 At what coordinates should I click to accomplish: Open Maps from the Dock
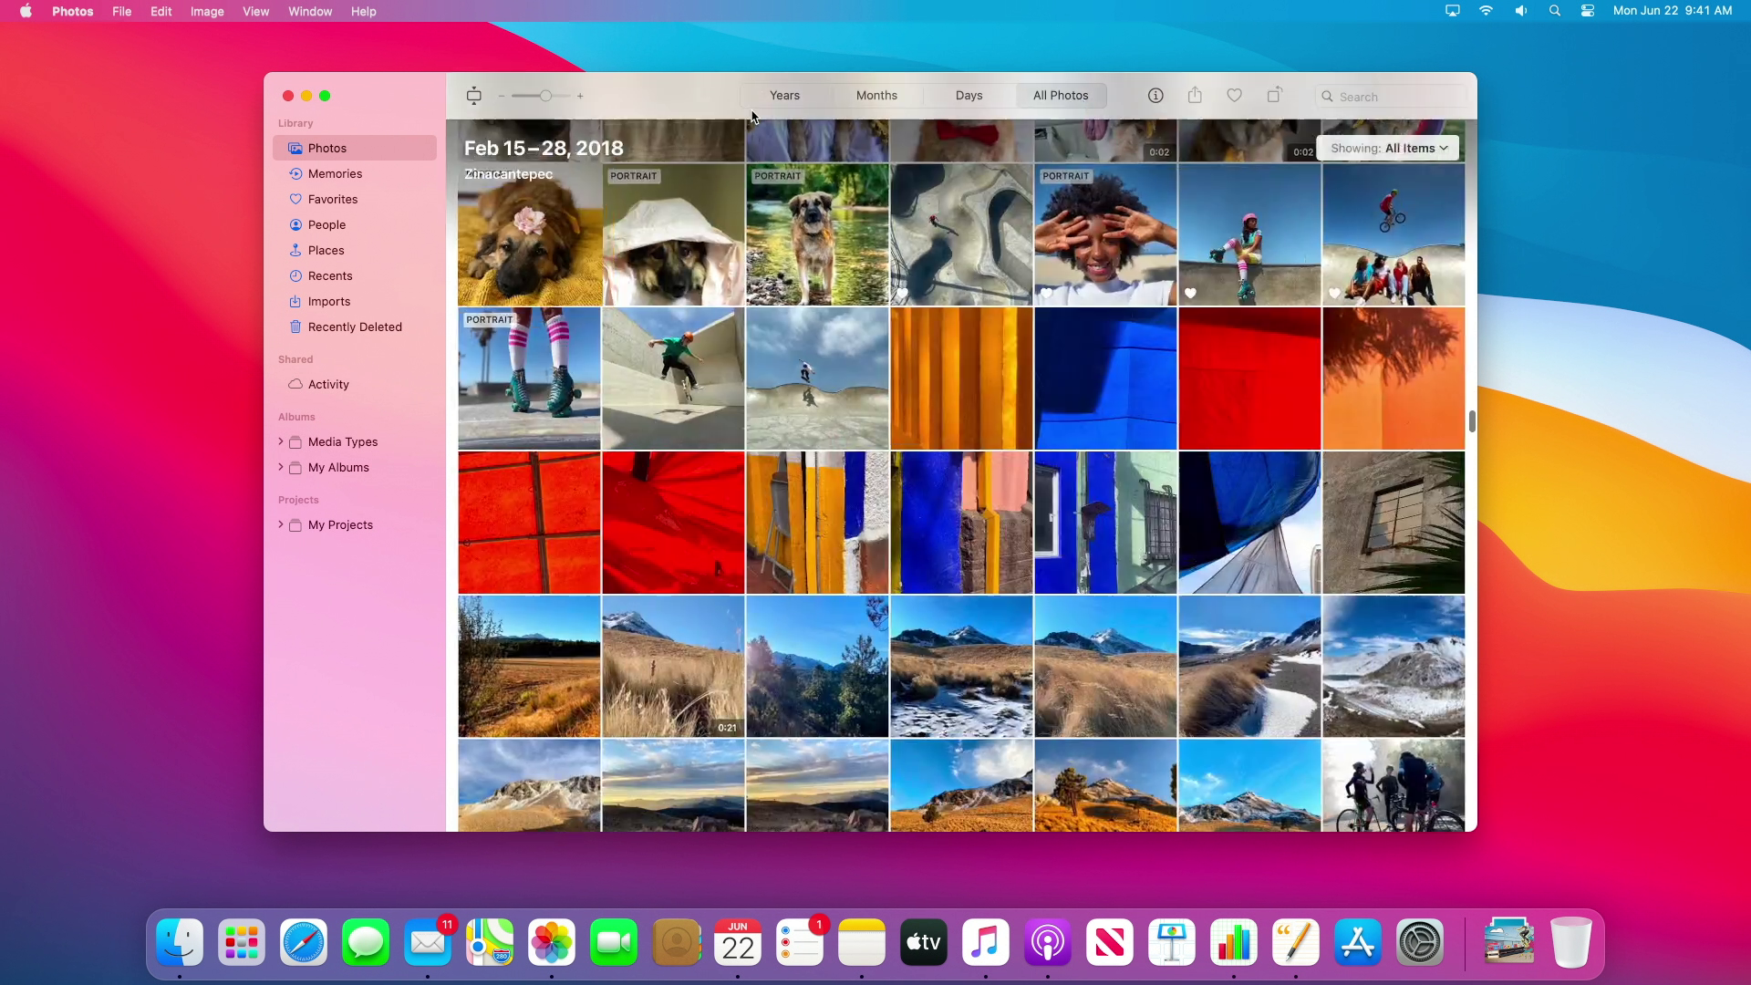tap(490, 942)
